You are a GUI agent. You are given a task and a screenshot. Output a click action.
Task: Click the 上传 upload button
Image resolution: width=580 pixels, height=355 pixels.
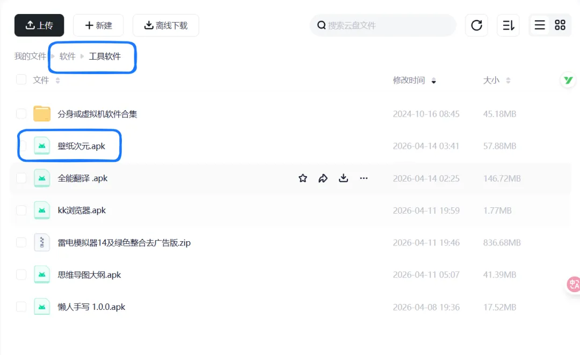39,25
